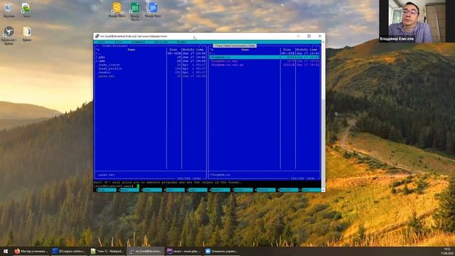The width and height of the screenshot is (455, 256).
Task: Click the Menu function key button
Action: coord(129,190)
